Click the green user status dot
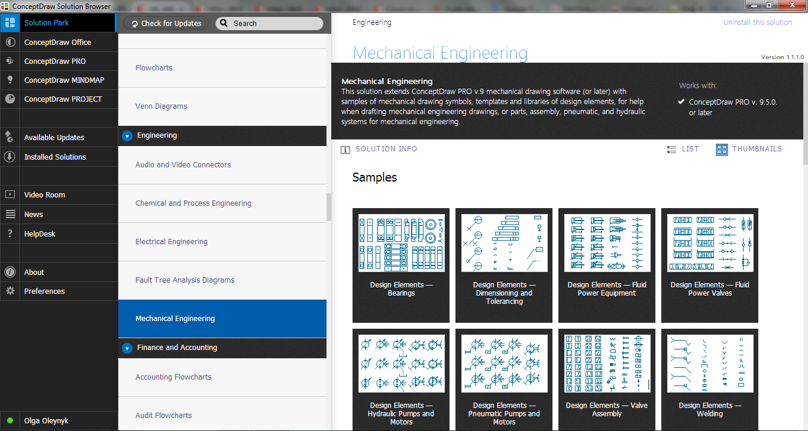Viewport: 808px width, 431px height. (10, 421)
